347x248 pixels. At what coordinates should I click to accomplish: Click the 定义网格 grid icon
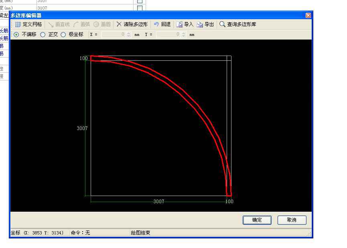[x=18, y=24]
